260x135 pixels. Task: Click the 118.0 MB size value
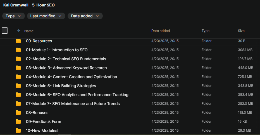[x=245, y=113]
